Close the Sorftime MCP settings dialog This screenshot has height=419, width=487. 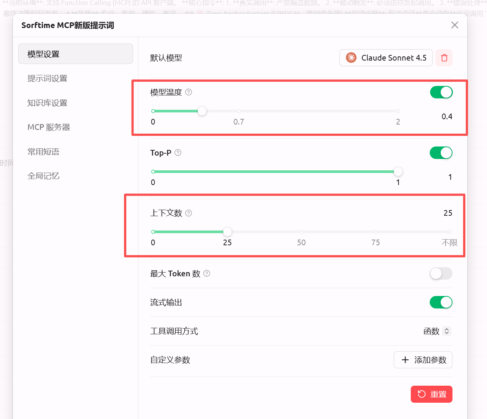[x=454, y=25]
